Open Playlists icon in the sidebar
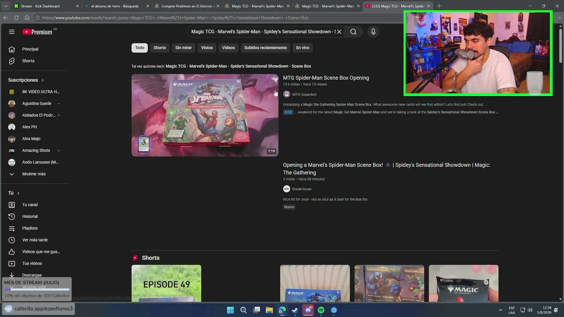Screen dimensions: 564x317 pos(12,228)
